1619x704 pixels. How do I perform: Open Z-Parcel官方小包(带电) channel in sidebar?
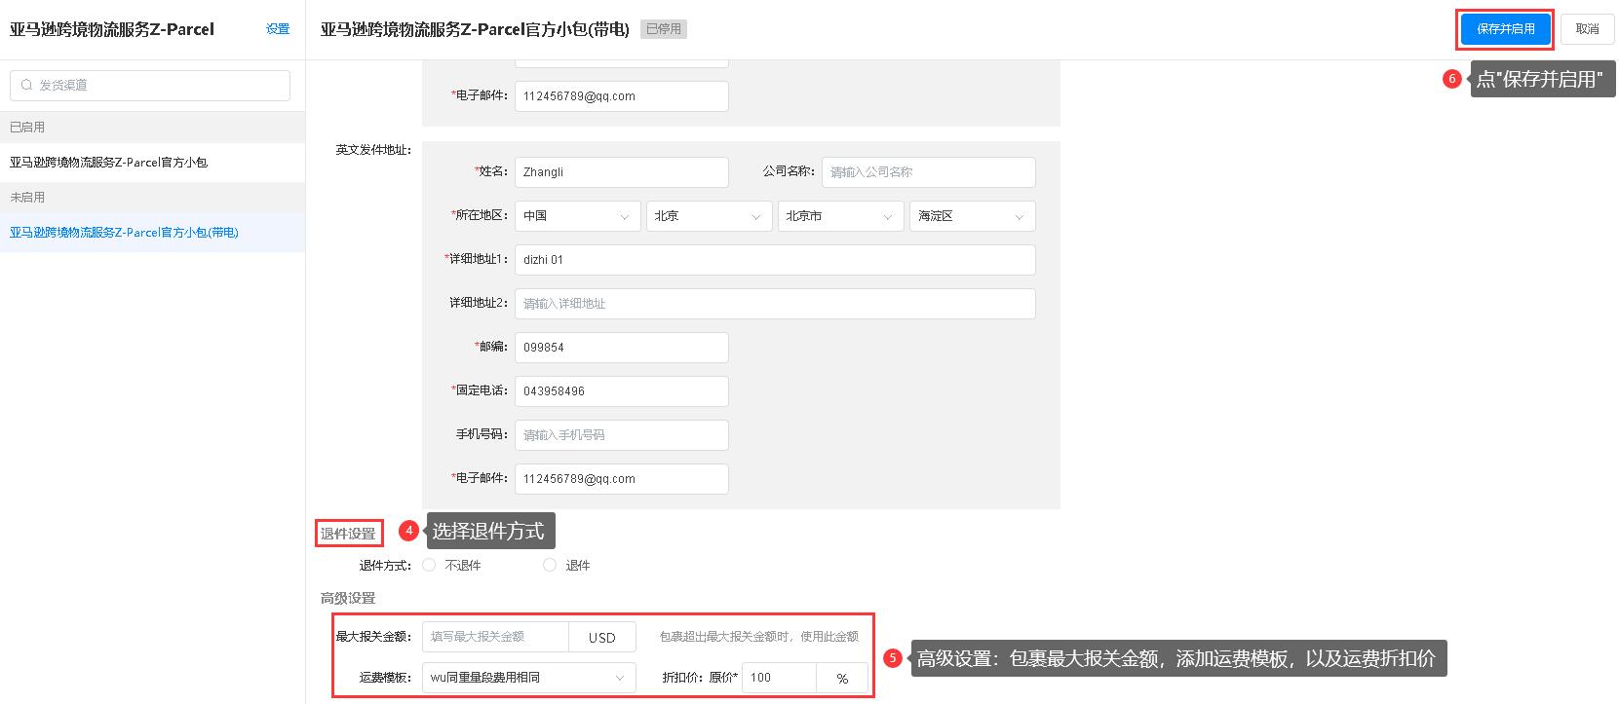152,233
